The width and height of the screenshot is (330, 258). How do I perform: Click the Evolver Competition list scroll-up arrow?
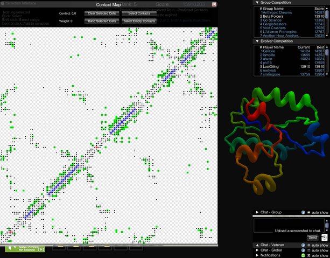click(327, 46)
